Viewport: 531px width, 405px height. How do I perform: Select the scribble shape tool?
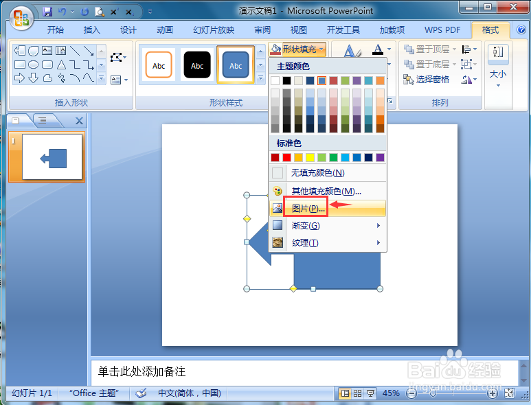pyautogui.click(x=61, y=78)
